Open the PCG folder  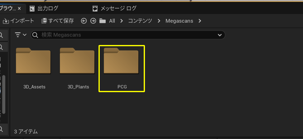coord(121,61)
